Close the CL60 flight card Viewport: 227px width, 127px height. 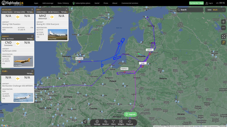[x=32, y=71]
